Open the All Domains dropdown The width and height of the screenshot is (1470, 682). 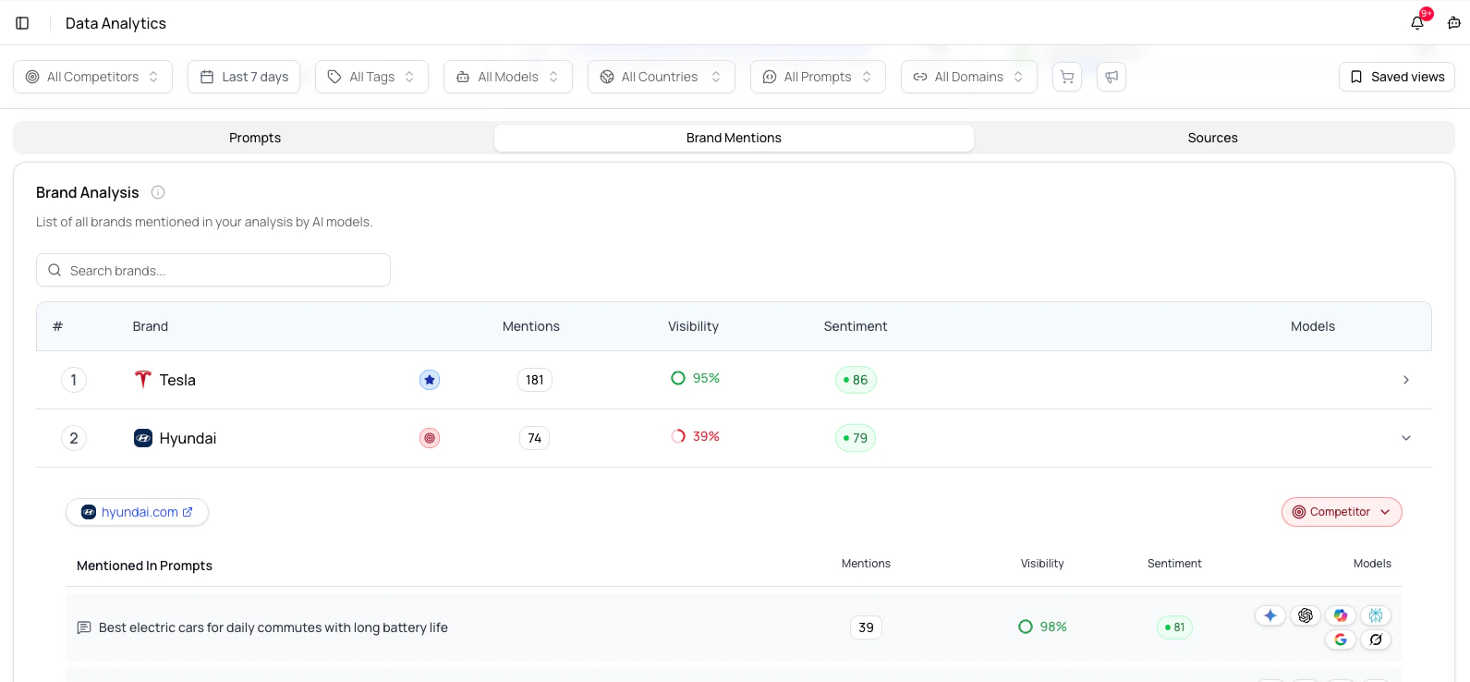pyautogui.click(x=969, y=77)
